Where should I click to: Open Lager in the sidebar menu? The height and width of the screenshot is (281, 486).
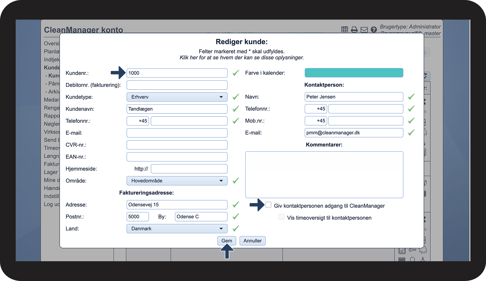(51, 172)
